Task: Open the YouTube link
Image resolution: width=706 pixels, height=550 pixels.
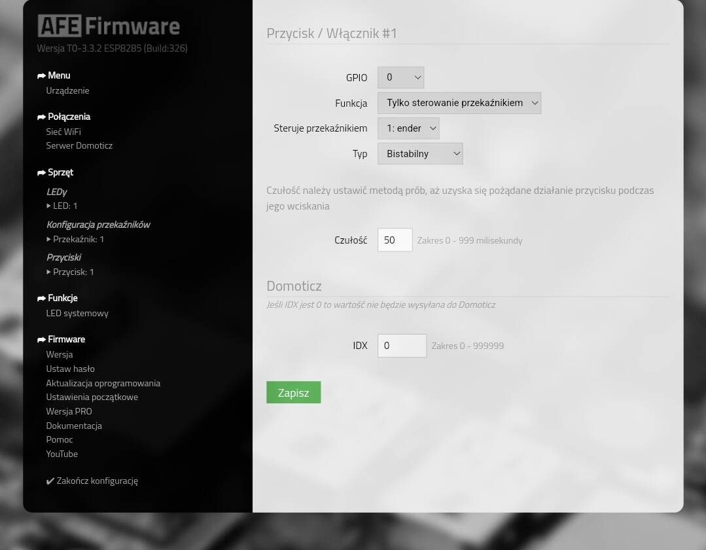Action: 62,454
